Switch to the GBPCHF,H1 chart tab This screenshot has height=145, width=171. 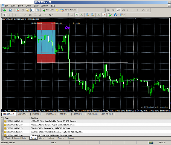coord(79,114)
